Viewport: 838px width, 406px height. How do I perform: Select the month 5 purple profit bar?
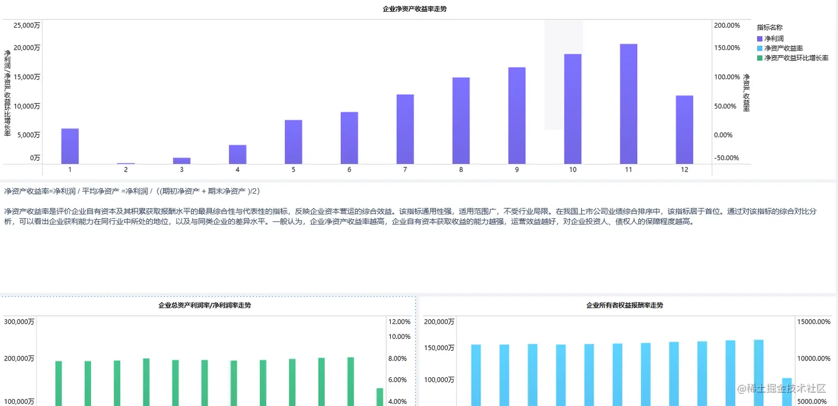[293, 142]
